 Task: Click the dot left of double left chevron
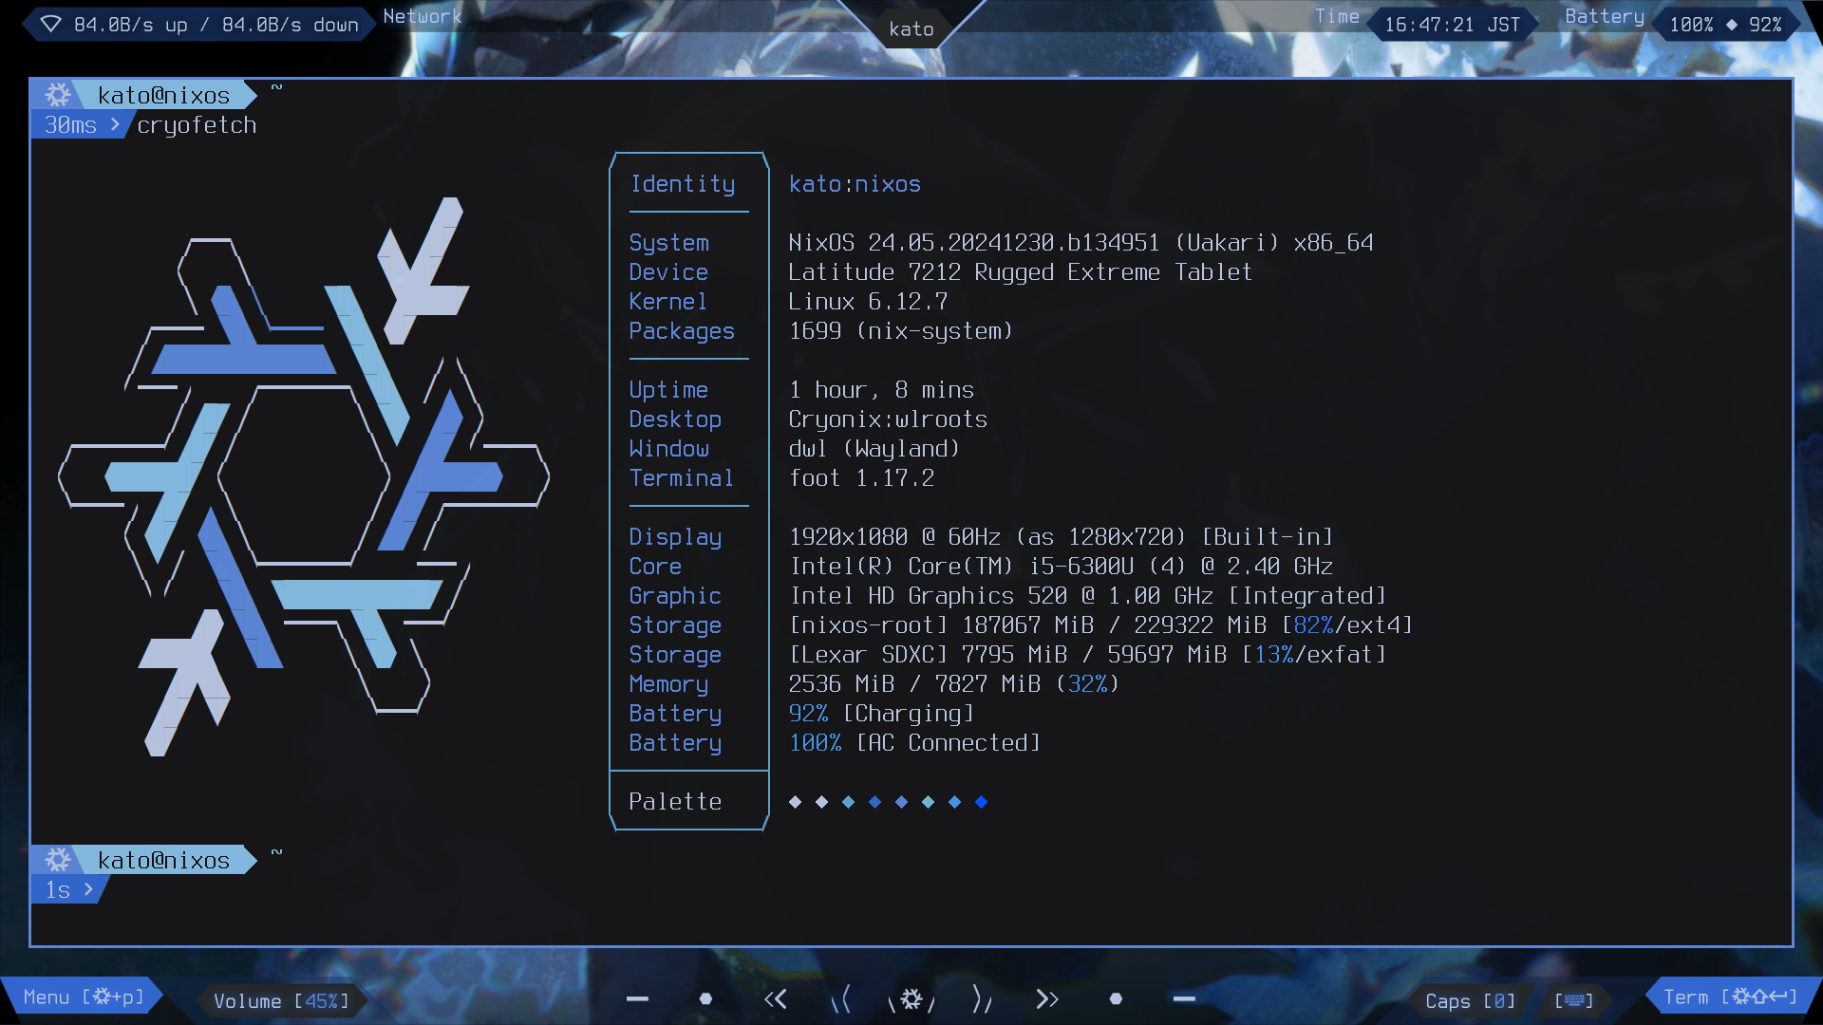[x=705, y=998]
